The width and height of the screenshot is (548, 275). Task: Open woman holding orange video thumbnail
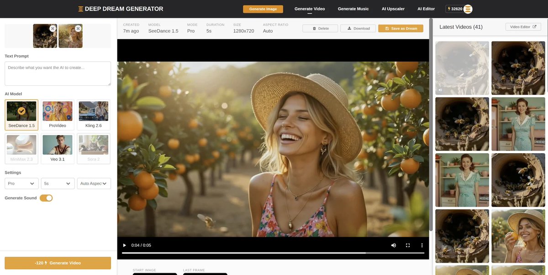[x=518, y=236]
